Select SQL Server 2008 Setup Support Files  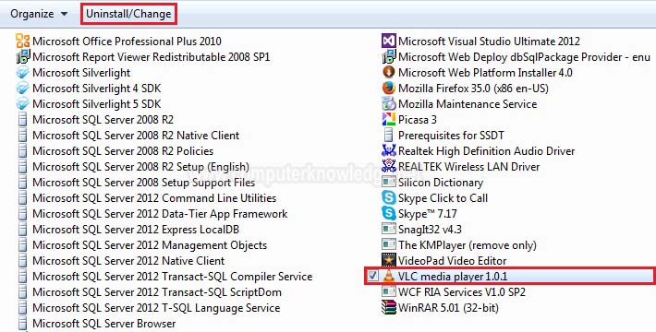(144, 183)
